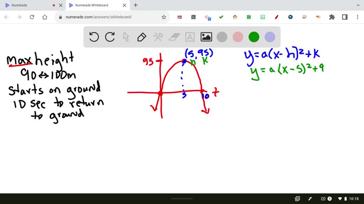Image resolution: width=364 pixels, height=204 pixels.
Task: Select the pointer selection tool
Action: click(125, 36)
